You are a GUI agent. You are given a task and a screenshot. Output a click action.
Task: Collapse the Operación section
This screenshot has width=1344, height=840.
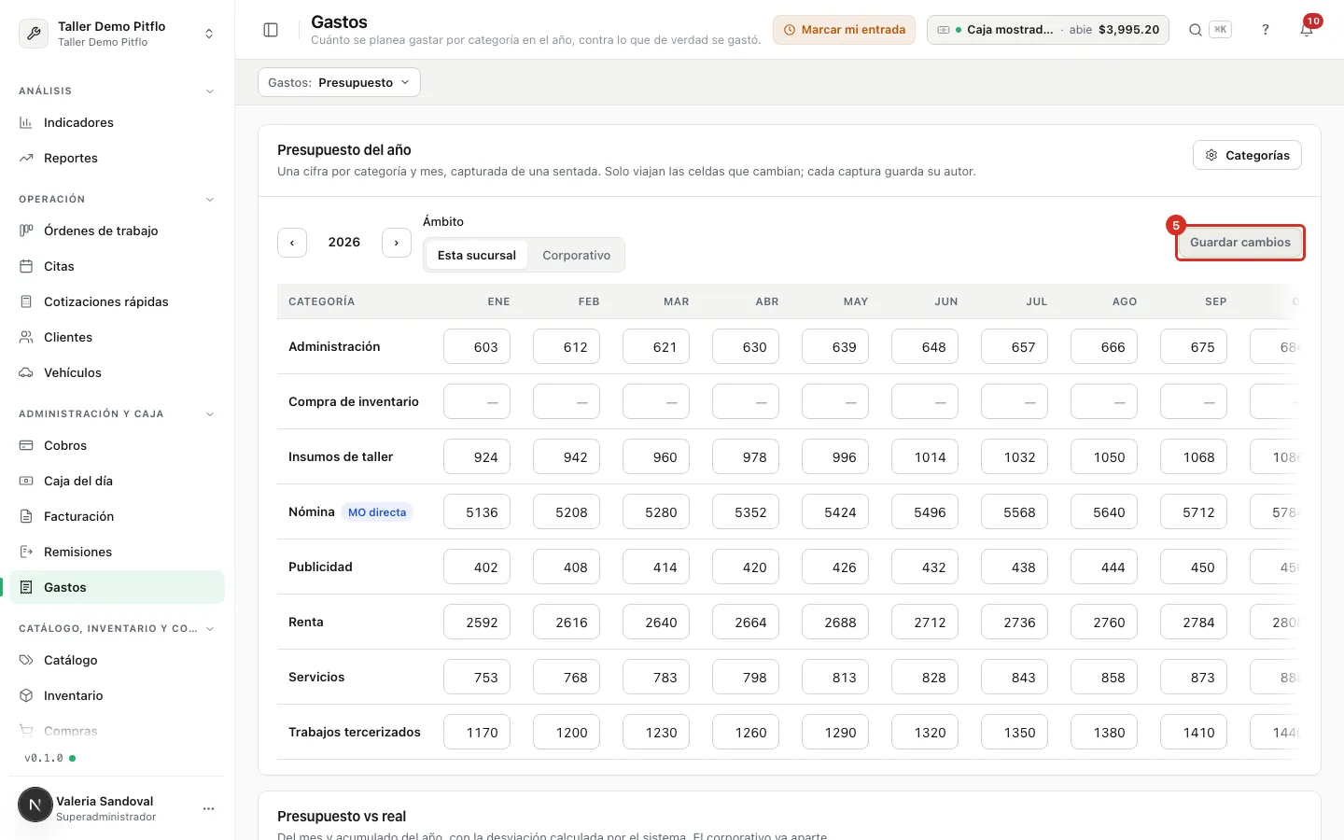click(x=210, y=200)
